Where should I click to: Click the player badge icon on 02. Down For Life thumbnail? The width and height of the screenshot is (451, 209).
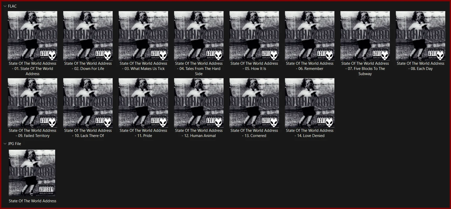(108, 55)
